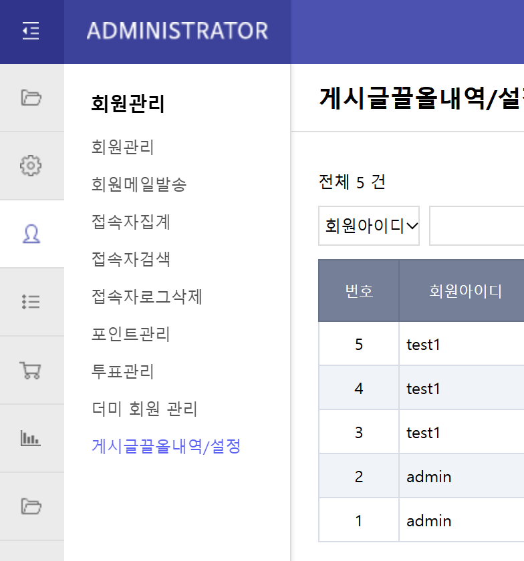This screenshot has width=524, height=561.
Task: Click the 번호 column header
Action: [x=359, y=291]
